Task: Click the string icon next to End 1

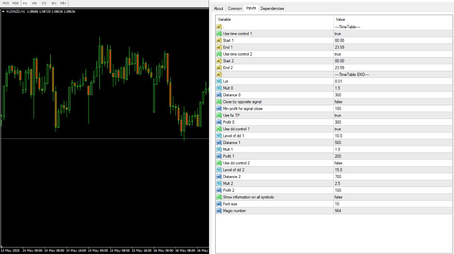Action: [x=219, y=47]
